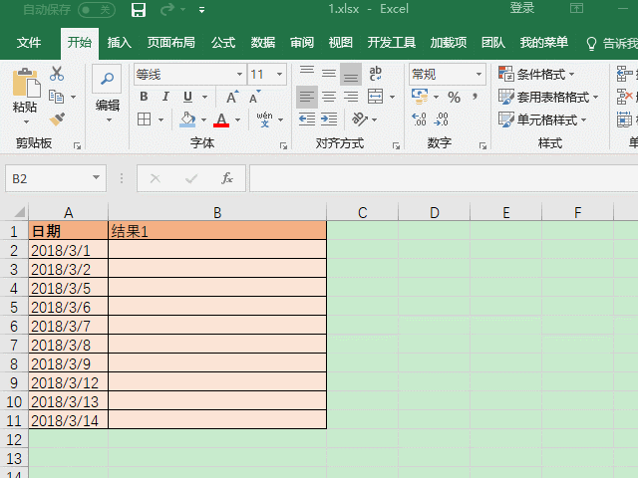
Task: Click the Cut scissors icon
Action: (x=57, y=74)
